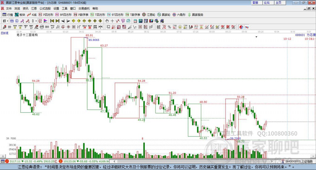Image resolution: width=316 pixels, height=170 pixels.
Task: Open the T四方形 time square
Action: point(98,15)
